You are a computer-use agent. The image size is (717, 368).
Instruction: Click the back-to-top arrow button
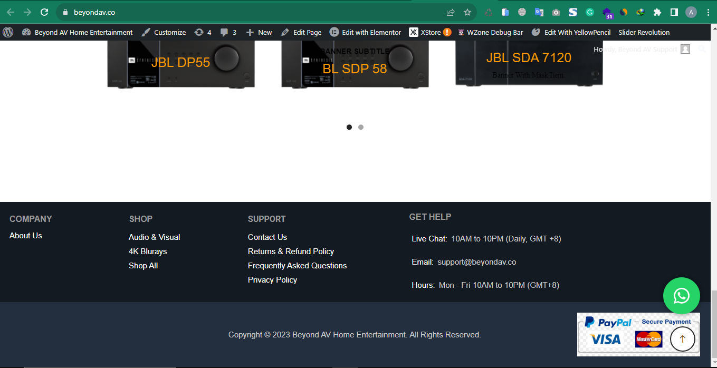pos(683,339)
